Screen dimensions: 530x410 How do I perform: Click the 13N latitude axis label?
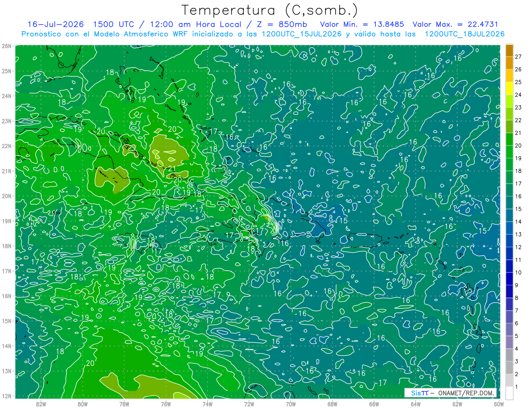tap(7, 371)
